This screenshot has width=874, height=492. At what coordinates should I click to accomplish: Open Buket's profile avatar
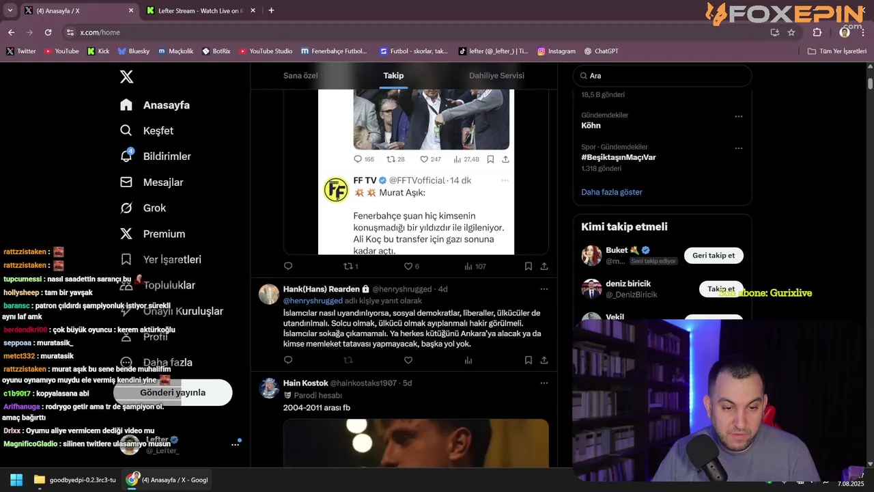pos(591,256)
